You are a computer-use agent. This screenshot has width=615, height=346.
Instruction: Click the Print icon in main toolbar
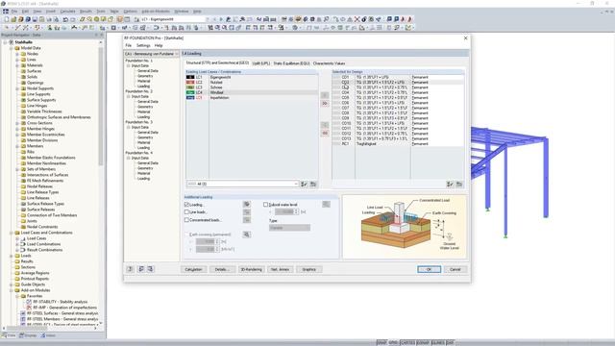[49, 19]
